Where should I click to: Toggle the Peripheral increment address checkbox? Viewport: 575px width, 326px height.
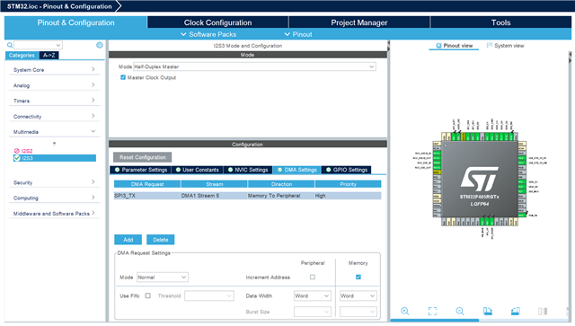313,277
